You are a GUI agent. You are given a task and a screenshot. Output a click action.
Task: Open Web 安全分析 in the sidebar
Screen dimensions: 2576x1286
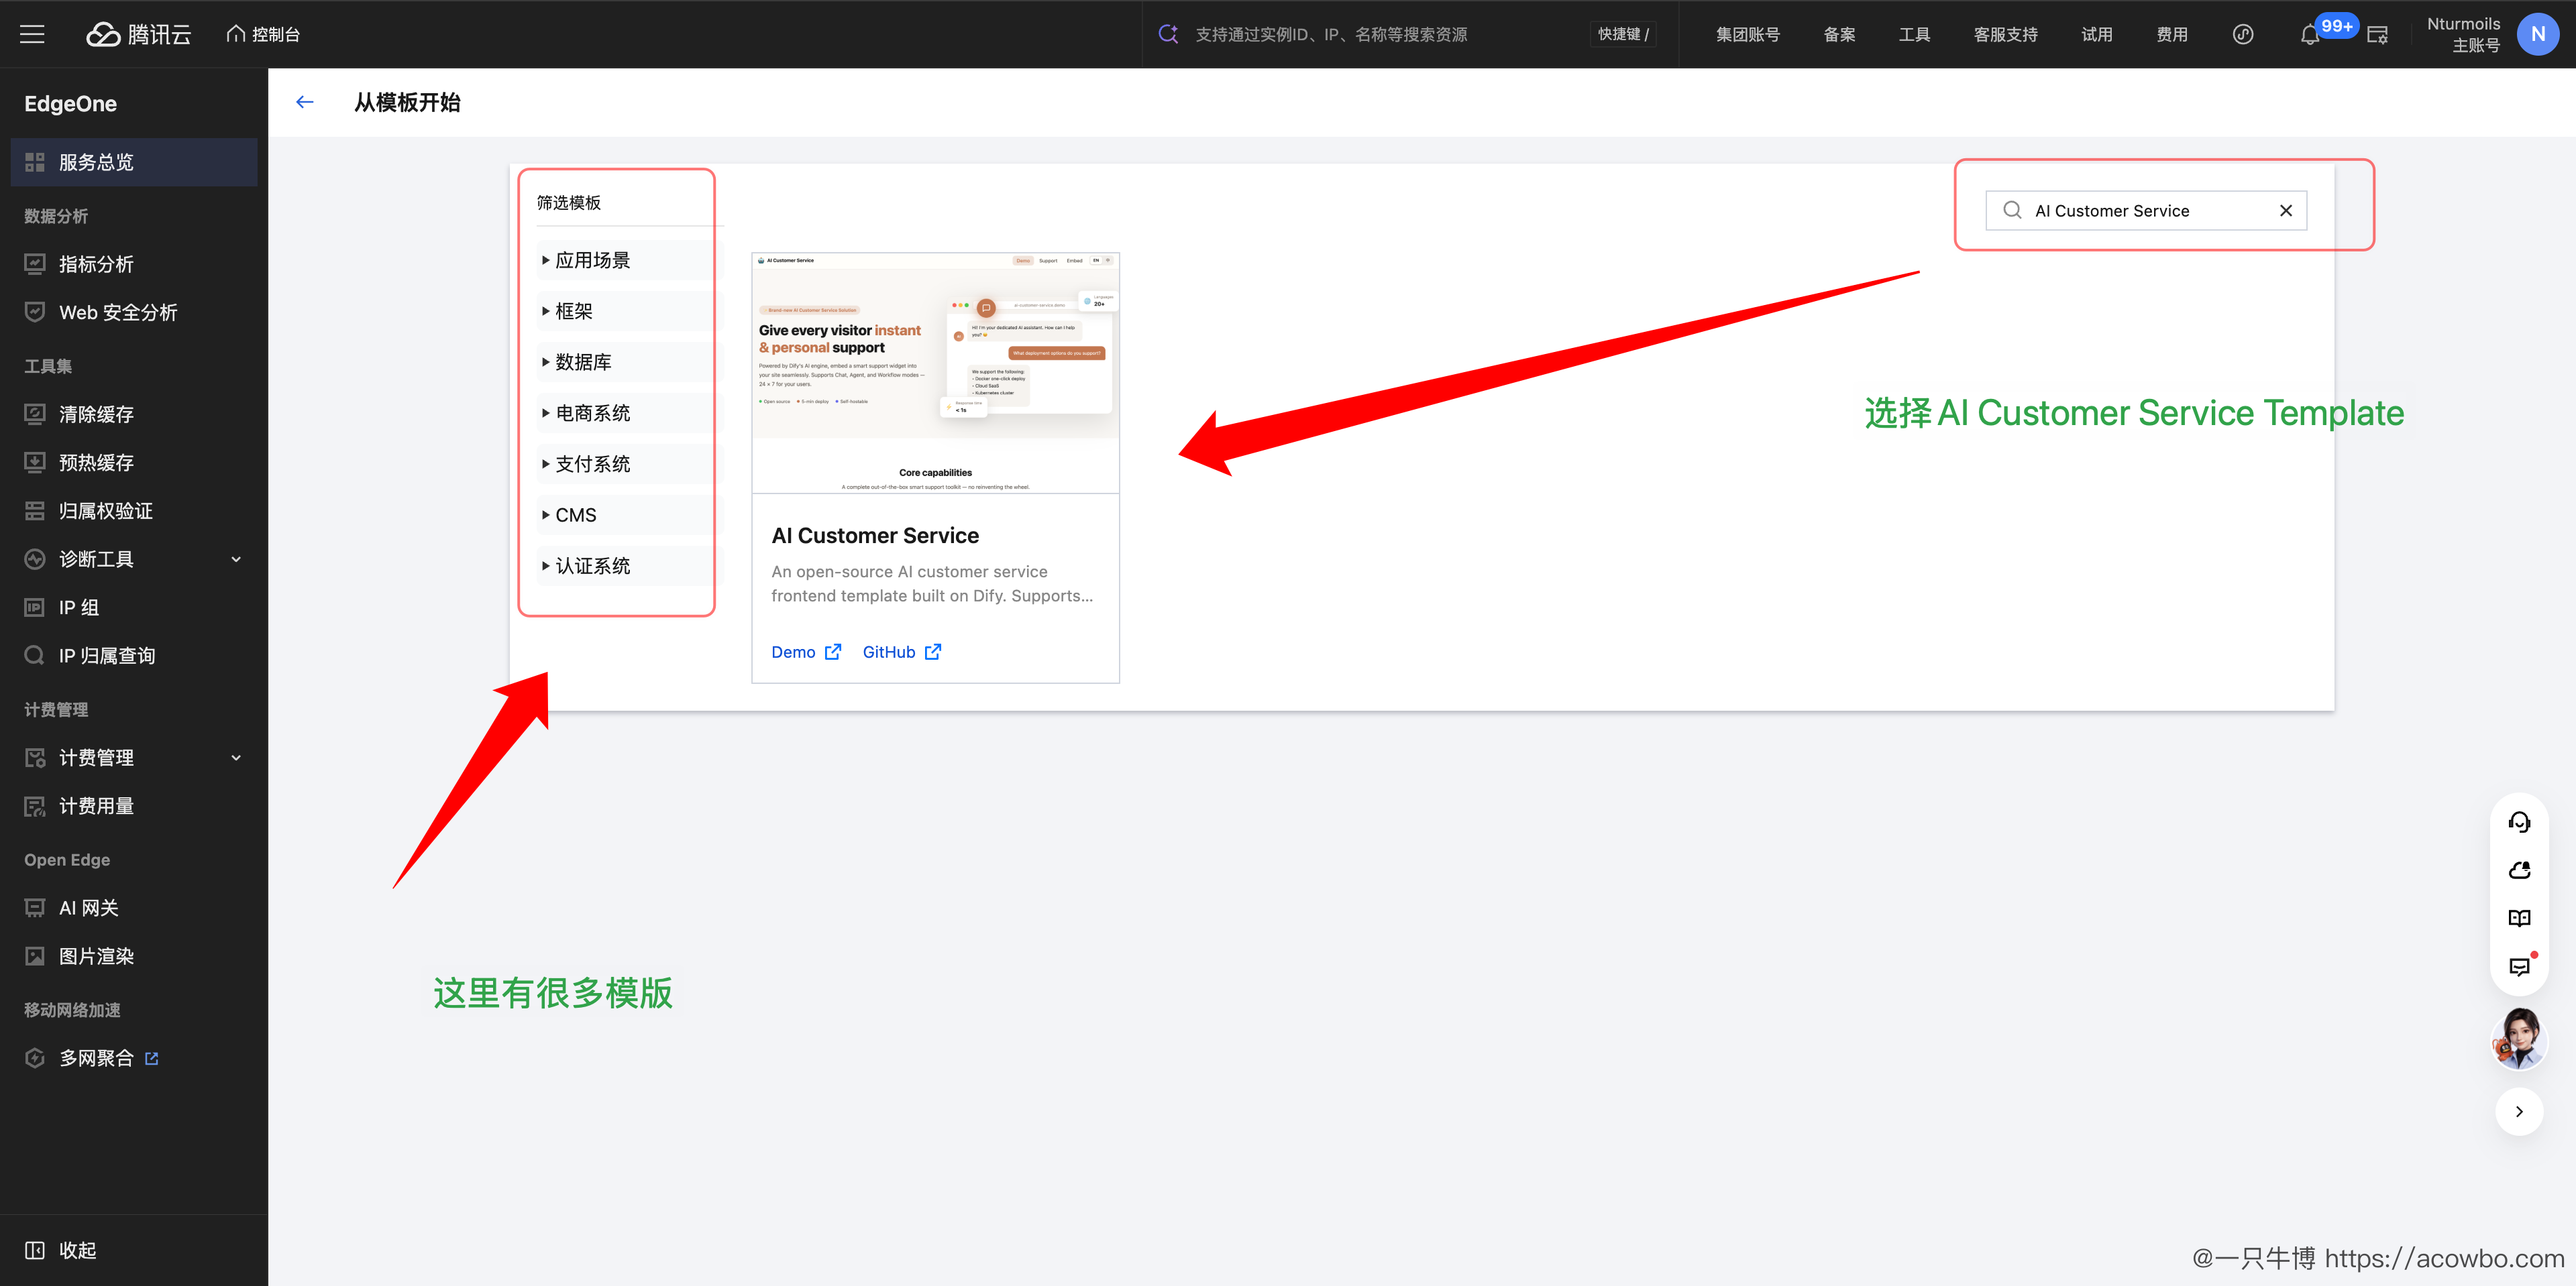134,312
